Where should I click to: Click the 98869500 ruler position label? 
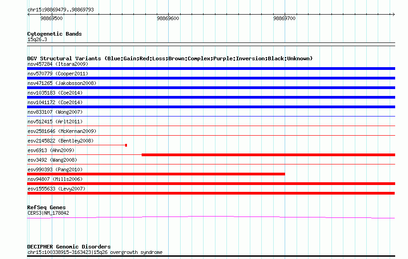point(51,18)
